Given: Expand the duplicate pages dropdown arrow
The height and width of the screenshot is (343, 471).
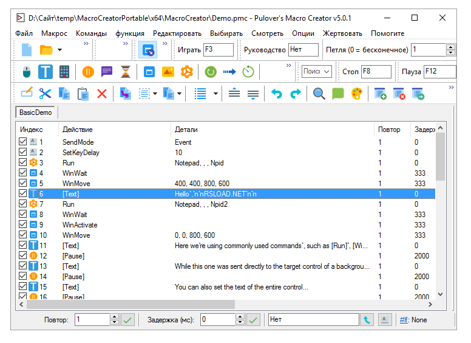Looking at the screenshot, I should coord(179,94).
